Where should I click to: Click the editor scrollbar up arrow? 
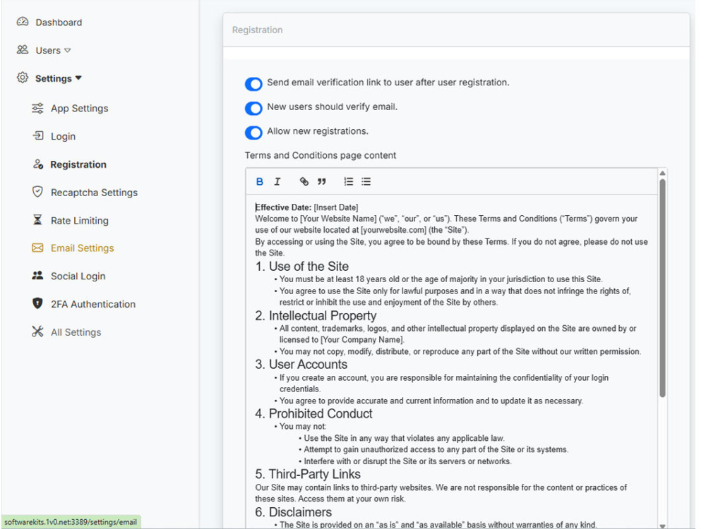click(x=662, y=174)
